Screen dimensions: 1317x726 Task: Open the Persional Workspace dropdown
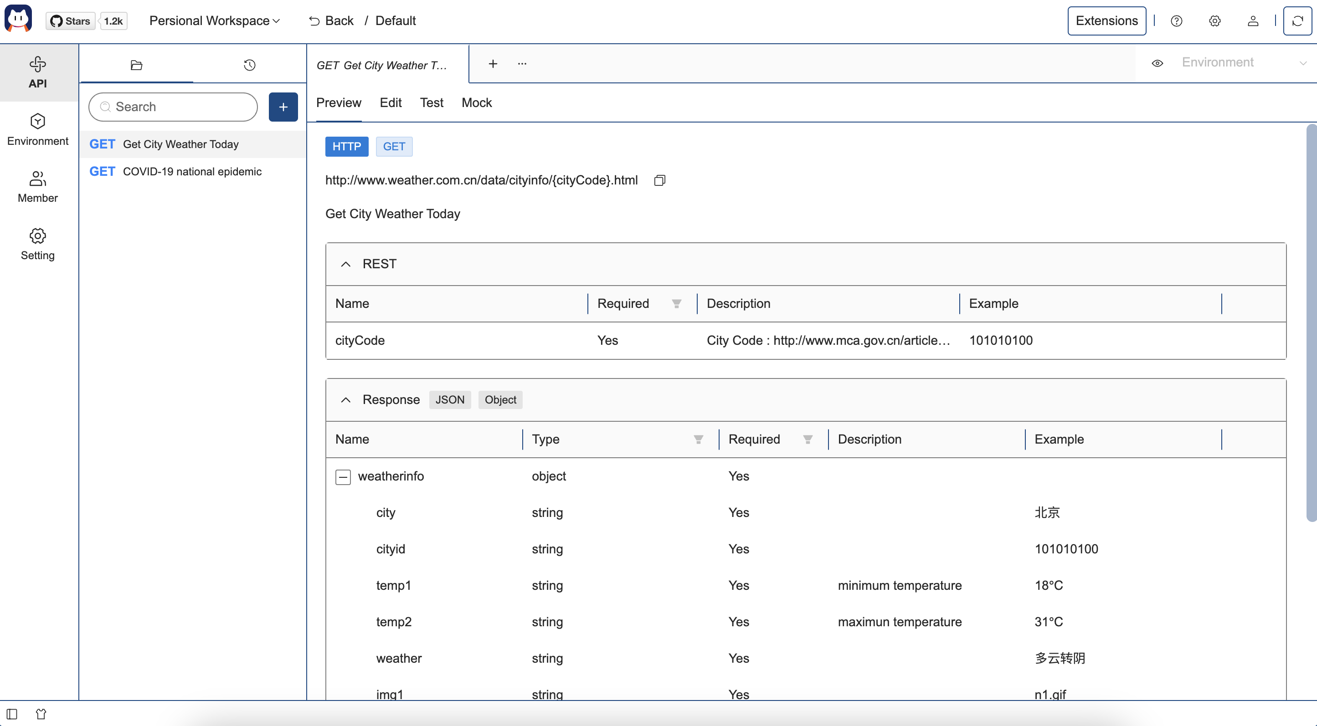[214, 21]
